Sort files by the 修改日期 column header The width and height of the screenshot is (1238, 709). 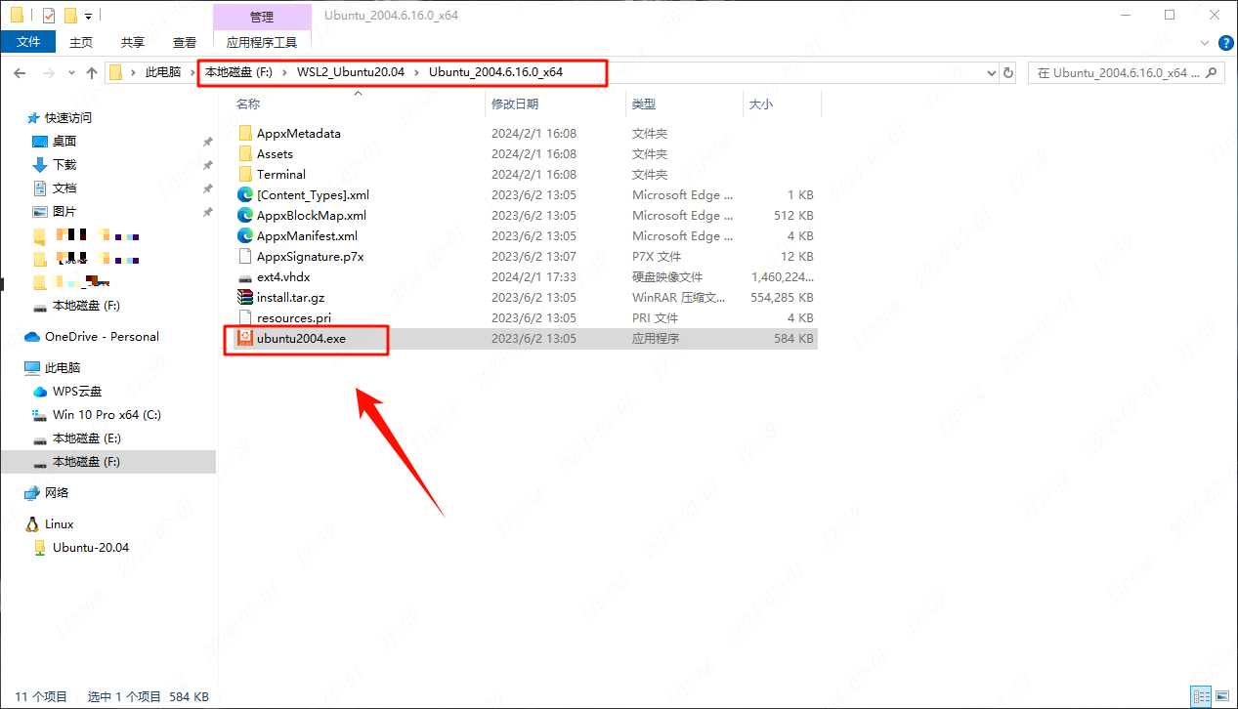click(x=515, y=104)
